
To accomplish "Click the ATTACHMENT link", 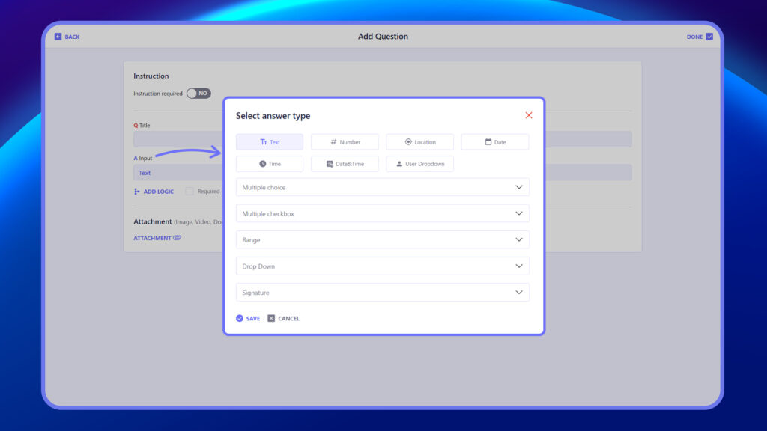I will (x=157, y=238).
